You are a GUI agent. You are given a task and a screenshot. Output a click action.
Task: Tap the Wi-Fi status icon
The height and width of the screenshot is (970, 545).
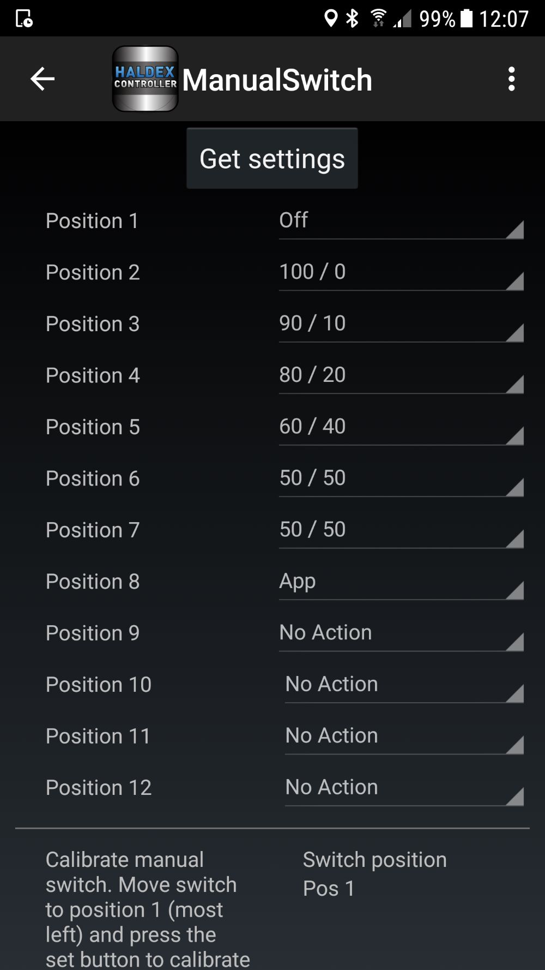pos(378,19)
